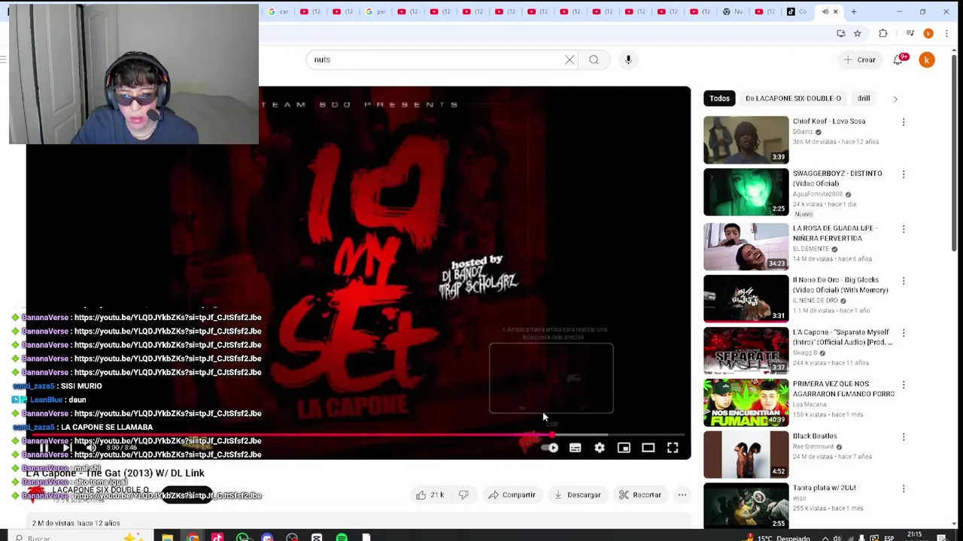The image size is (963, 541).
Task: Mute the audio-playing current tab
Action: [x=825, y=11]
